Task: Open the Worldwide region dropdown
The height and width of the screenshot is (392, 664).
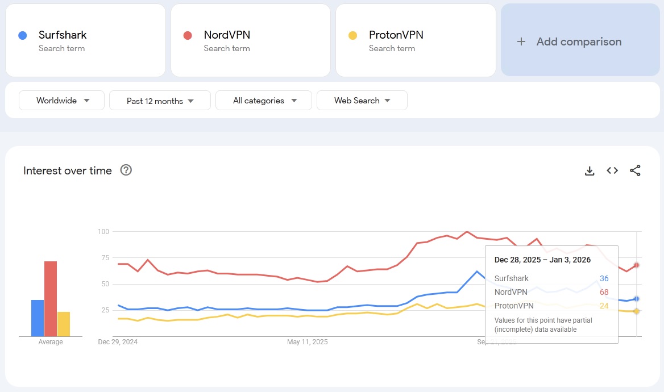Action: click(x=61, y=100)
